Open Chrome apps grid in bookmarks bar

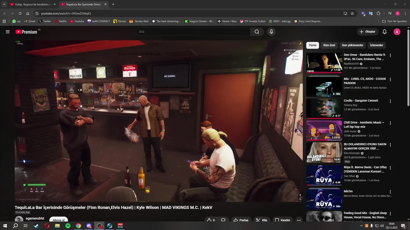4,21
